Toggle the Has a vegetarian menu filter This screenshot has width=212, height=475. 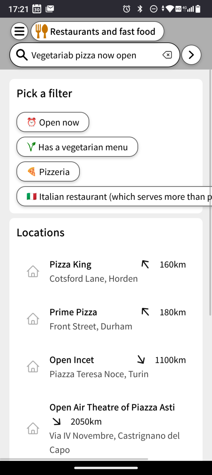pyautogui.click(x=77, y=147)
